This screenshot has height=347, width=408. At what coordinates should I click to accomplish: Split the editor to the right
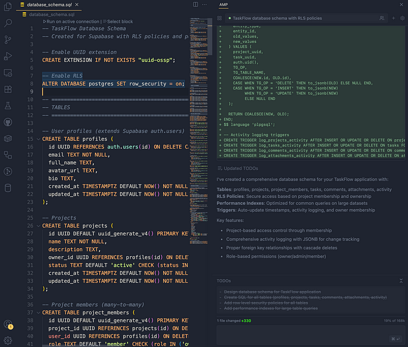coord(195,5)
